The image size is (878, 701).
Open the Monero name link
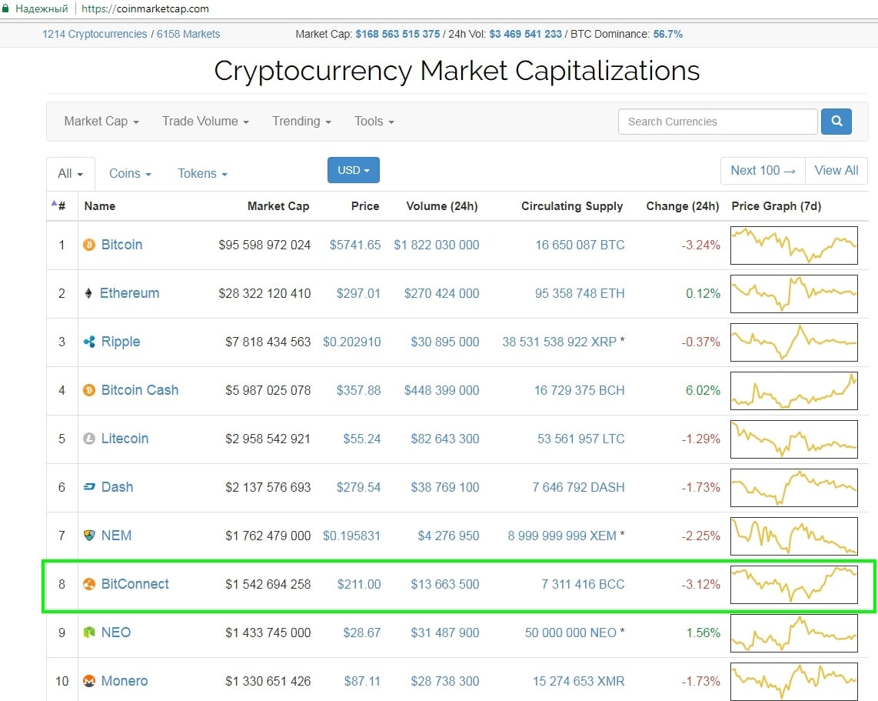coord(125,681)
